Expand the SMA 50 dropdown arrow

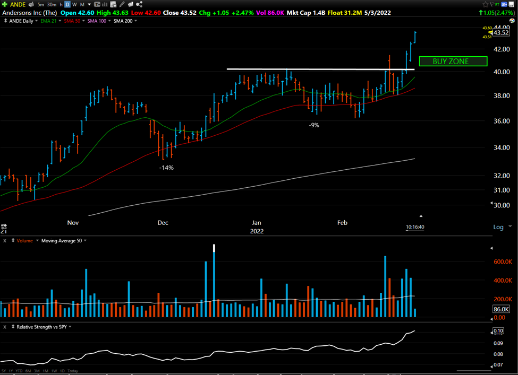83,21
